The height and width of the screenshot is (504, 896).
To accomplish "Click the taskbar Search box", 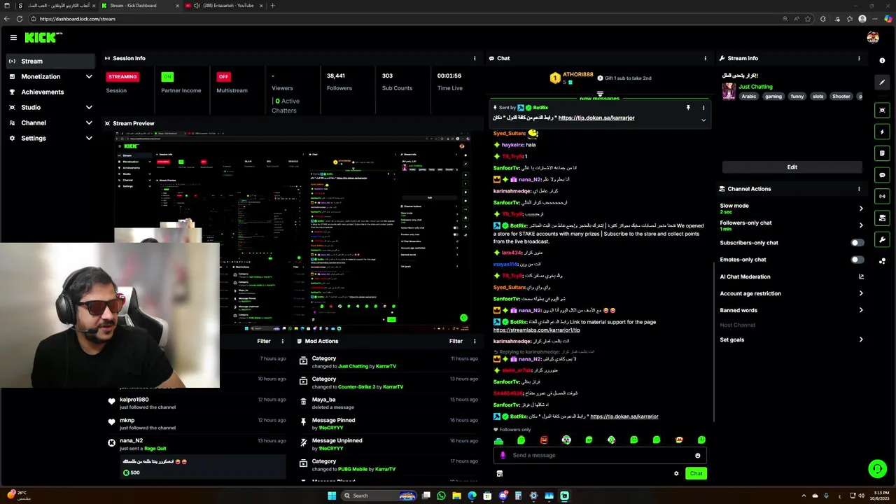I will 379,496.
